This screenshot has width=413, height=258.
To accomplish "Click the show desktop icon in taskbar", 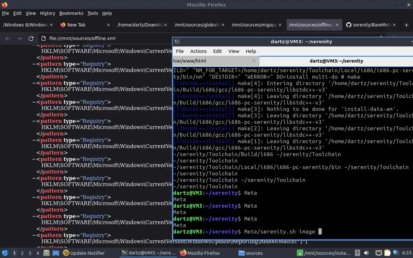I will (x=56, y=253).
